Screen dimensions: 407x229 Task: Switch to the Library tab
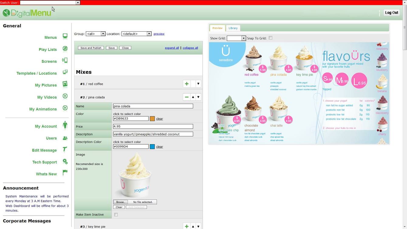click(x=233, y=28)
